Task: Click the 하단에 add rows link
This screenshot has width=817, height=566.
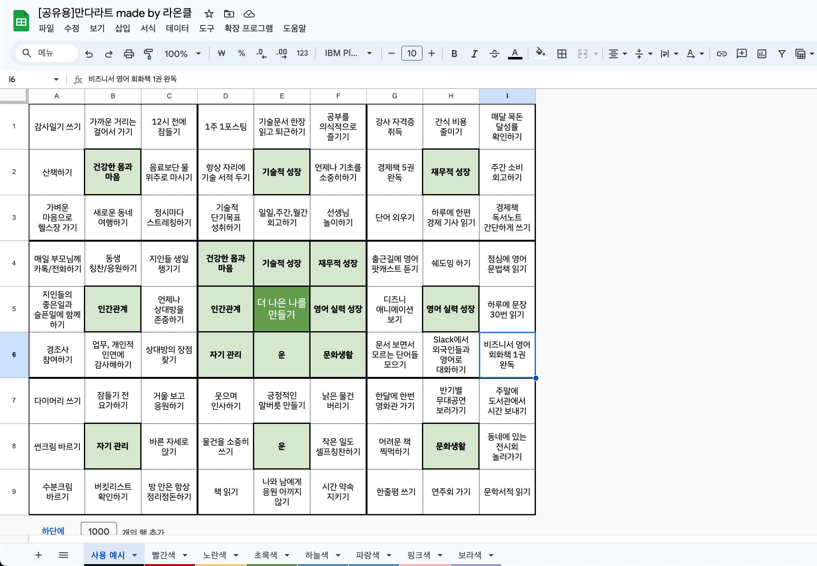Action: pos(53,531)
